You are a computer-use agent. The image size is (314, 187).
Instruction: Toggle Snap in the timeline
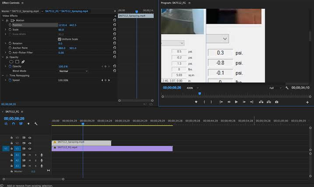[x=13, y=124]
